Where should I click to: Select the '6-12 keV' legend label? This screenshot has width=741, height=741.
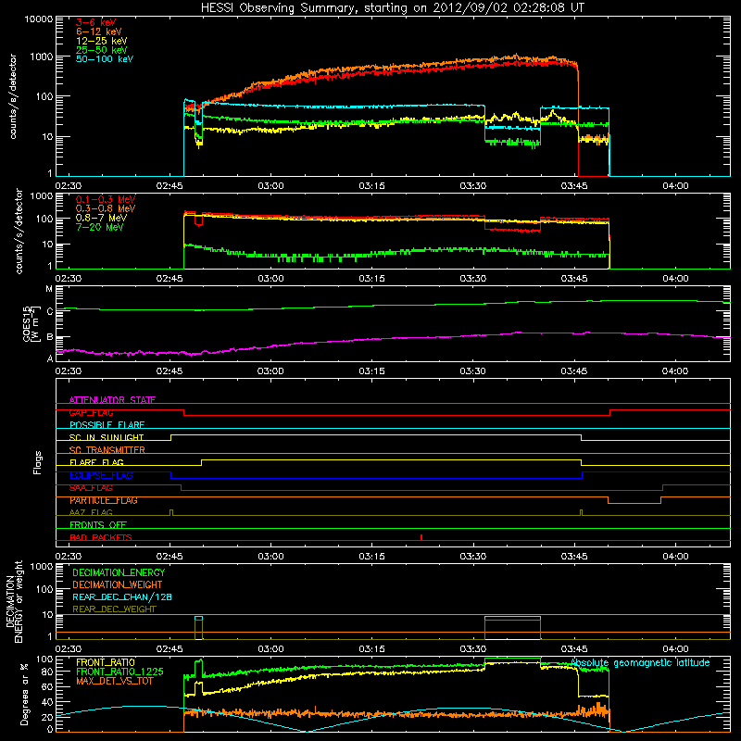pos(99,31)
